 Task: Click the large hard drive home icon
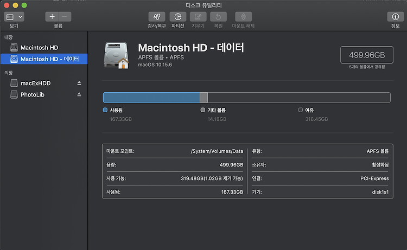pyautogui.click(x=116, y=56)
